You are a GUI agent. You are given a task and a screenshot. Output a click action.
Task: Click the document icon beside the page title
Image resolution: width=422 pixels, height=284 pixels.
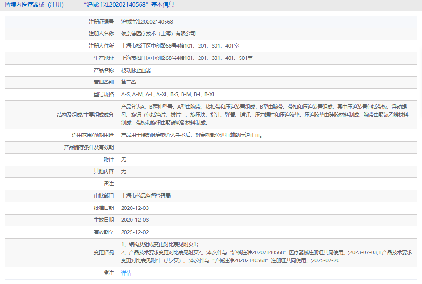pyautogui.click(x=7, y=5)
